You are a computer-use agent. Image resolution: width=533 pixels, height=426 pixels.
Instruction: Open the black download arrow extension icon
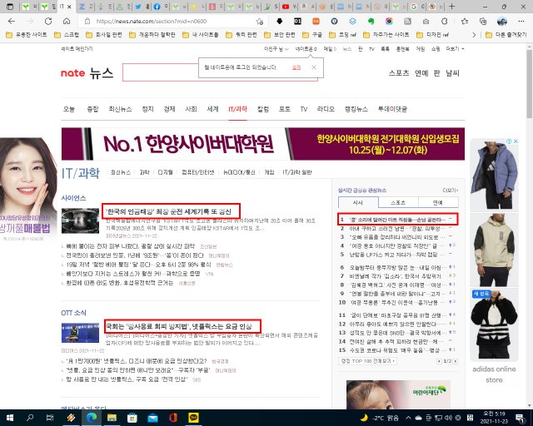(x=280, y=21)
